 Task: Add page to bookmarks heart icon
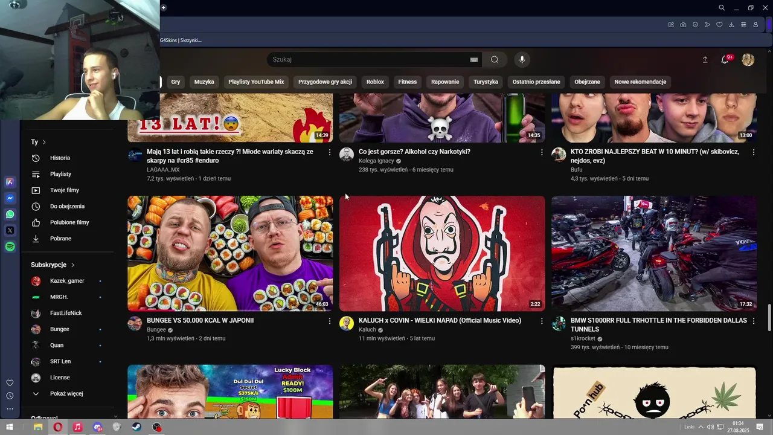pyautogui.click(x=719, y=25)
